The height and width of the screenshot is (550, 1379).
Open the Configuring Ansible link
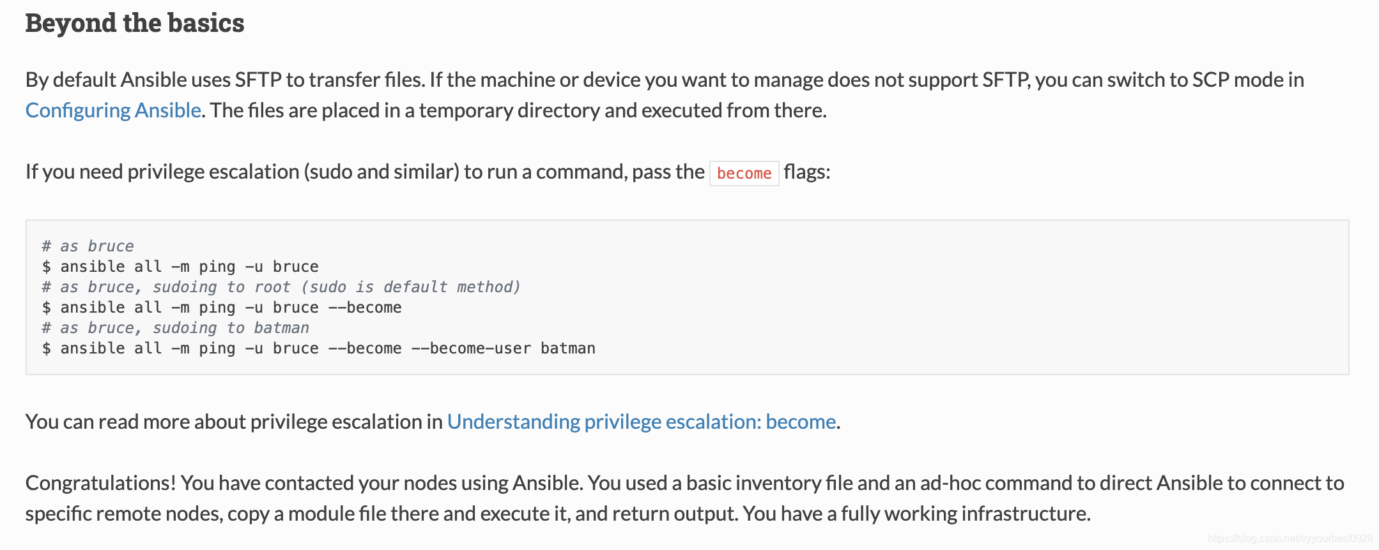click(113, 110)
